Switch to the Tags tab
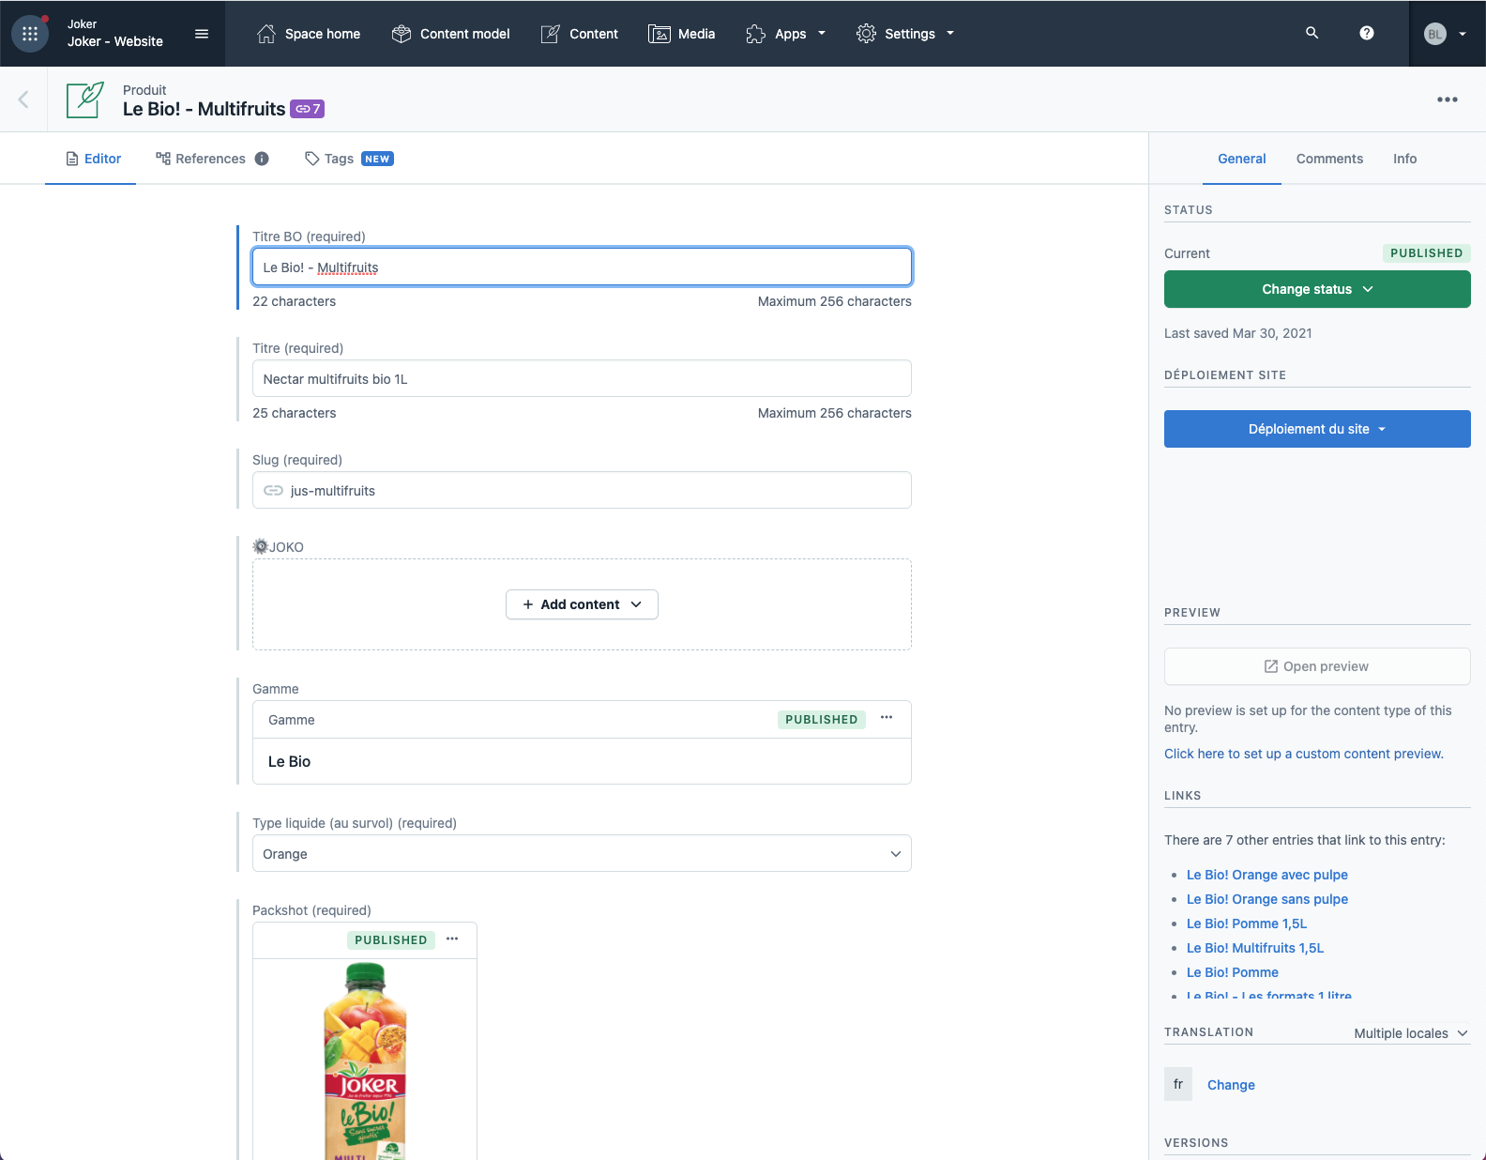 pyautogui.click(x=349, y=159)
